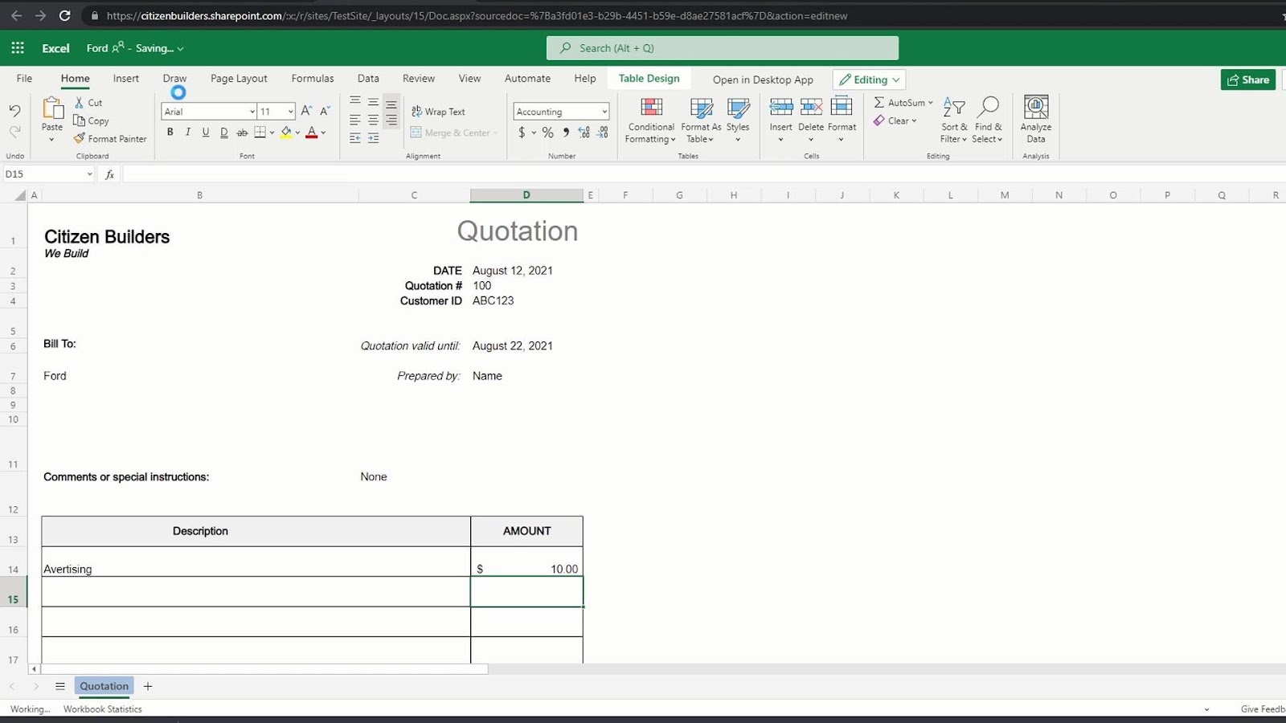
Task: Toggle Wrap Text for the cell
Action: pyautogui.click(x=438, y=112)
